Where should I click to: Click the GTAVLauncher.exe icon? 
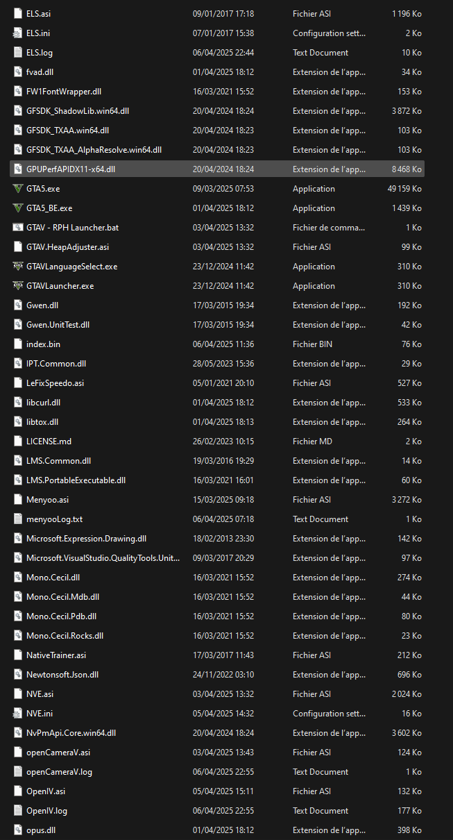(x=18, y=285)
